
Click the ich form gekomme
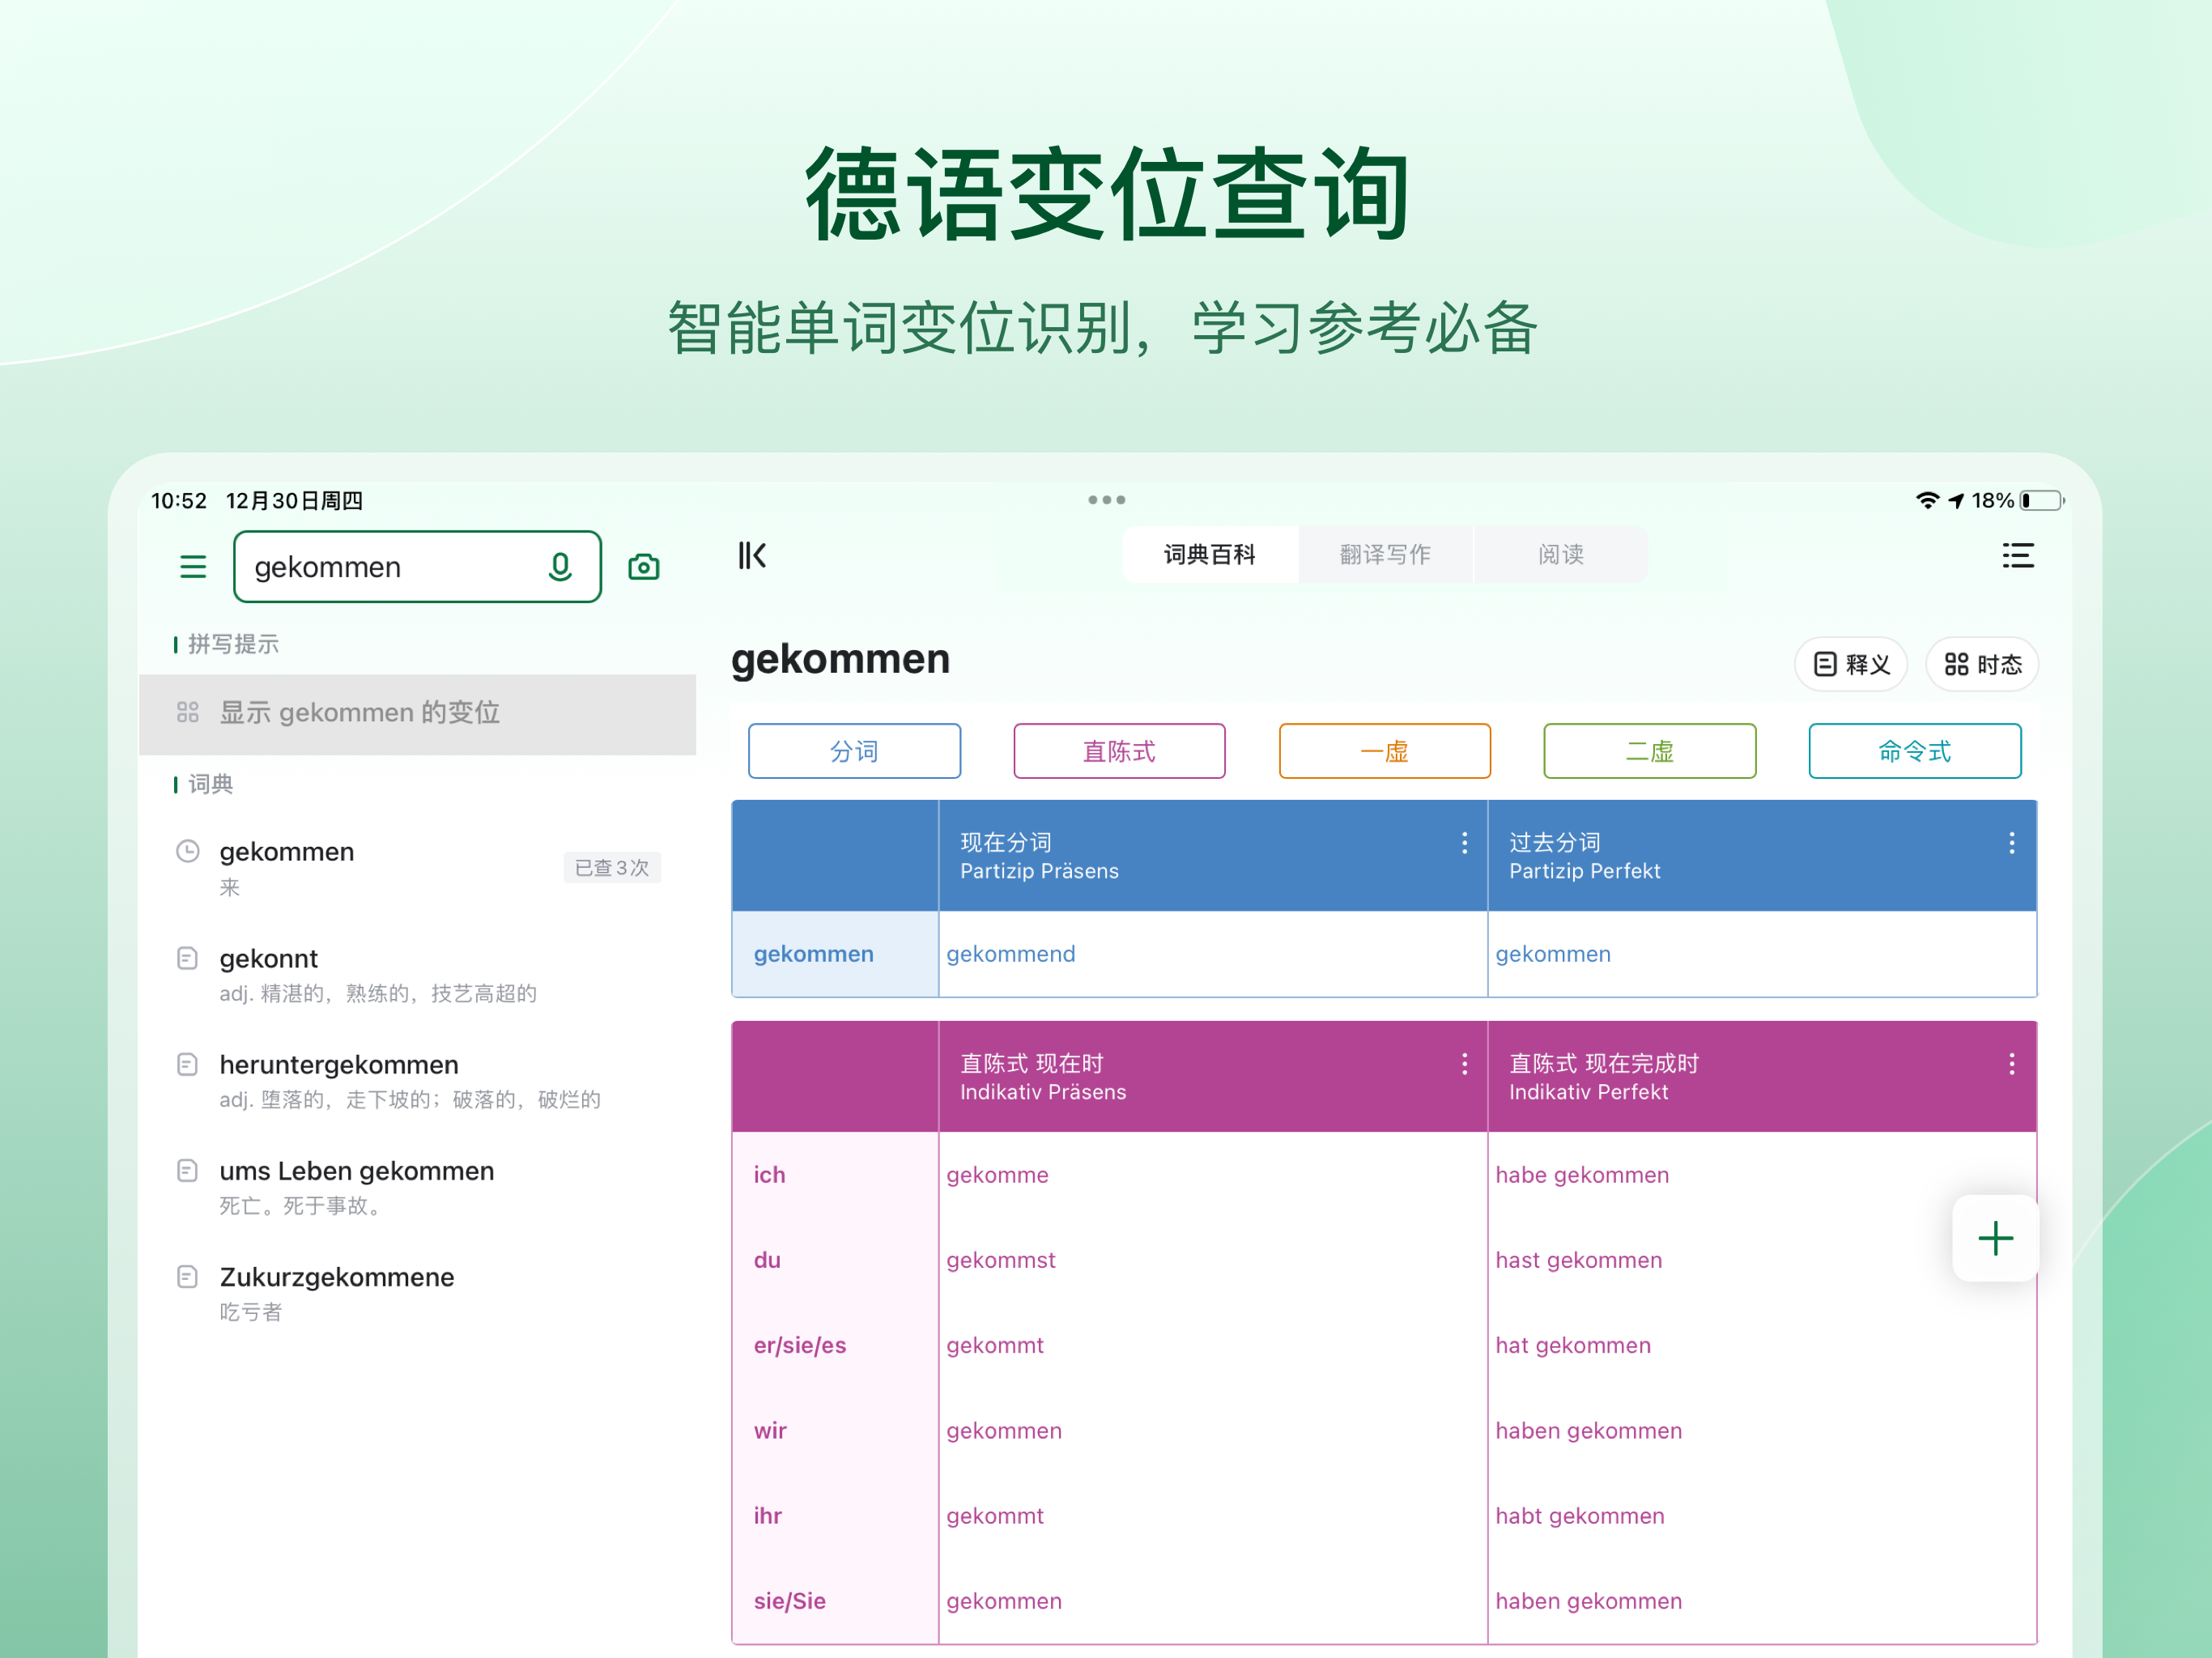(998, 1175)
